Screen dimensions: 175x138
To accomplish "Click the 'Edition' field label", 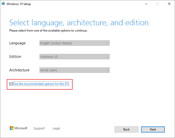I will pos(15,57).
